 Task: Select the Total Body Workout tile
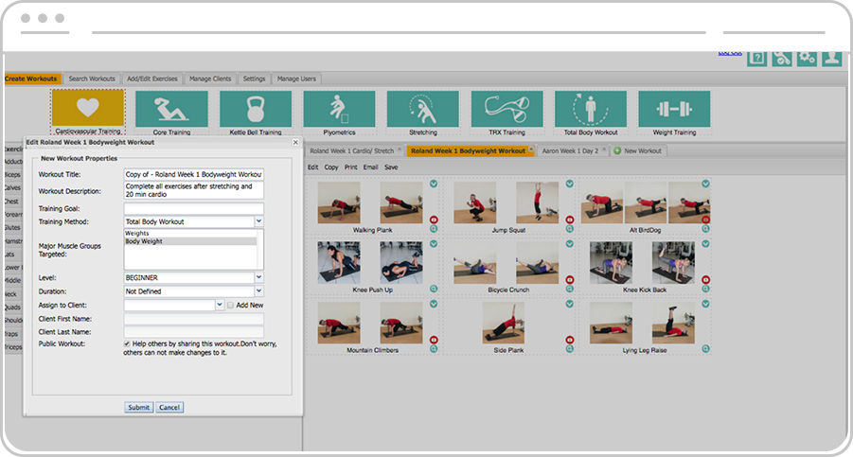tap(590, 109)
